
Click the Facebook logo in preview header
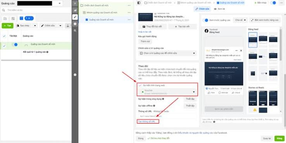click(x=207, y=31)
